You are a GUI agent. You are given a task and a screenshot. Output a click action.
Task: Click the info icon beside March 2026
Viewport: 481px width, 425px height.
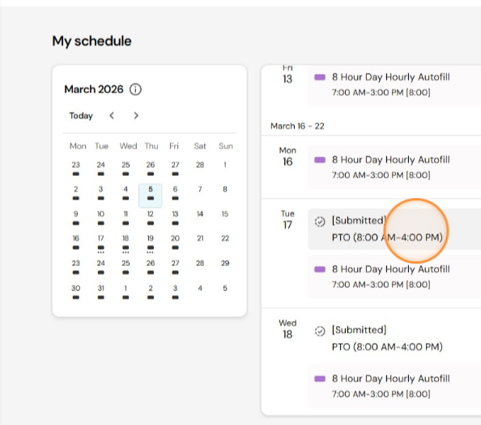pos(135,89)
